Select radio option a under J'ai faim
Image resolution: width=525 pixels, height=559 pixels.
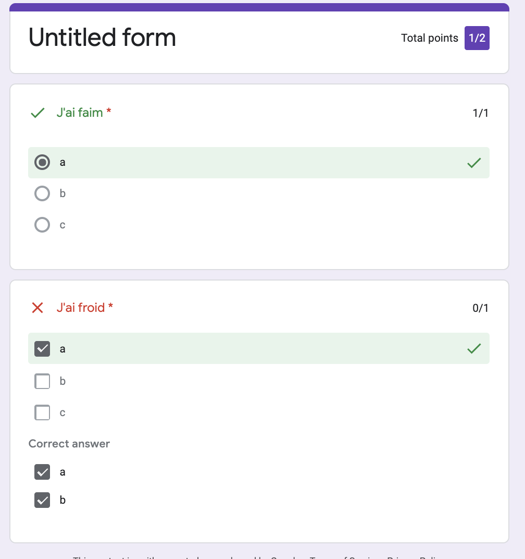tap(42, 162)
